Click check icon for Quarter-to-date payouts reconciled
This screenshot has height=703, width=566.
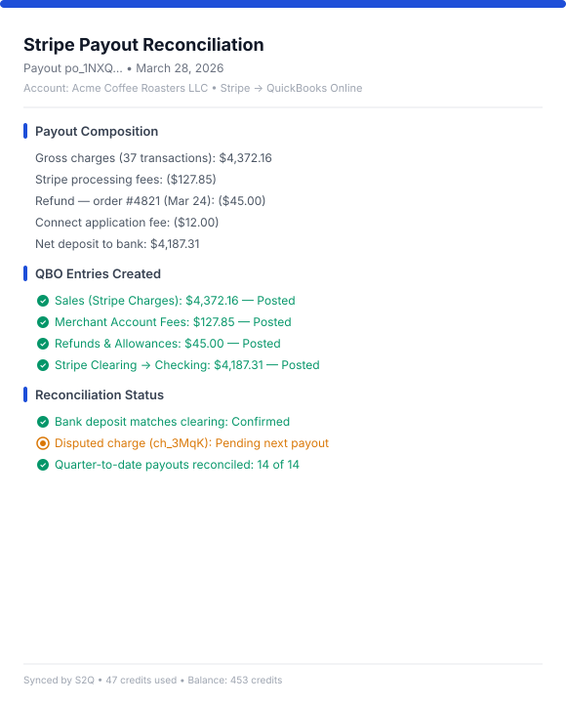coord(43,465)
